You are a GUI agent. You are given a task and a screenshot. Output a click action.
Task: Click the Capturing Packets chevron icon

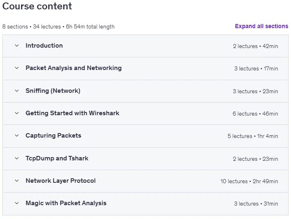pos(17,136)
